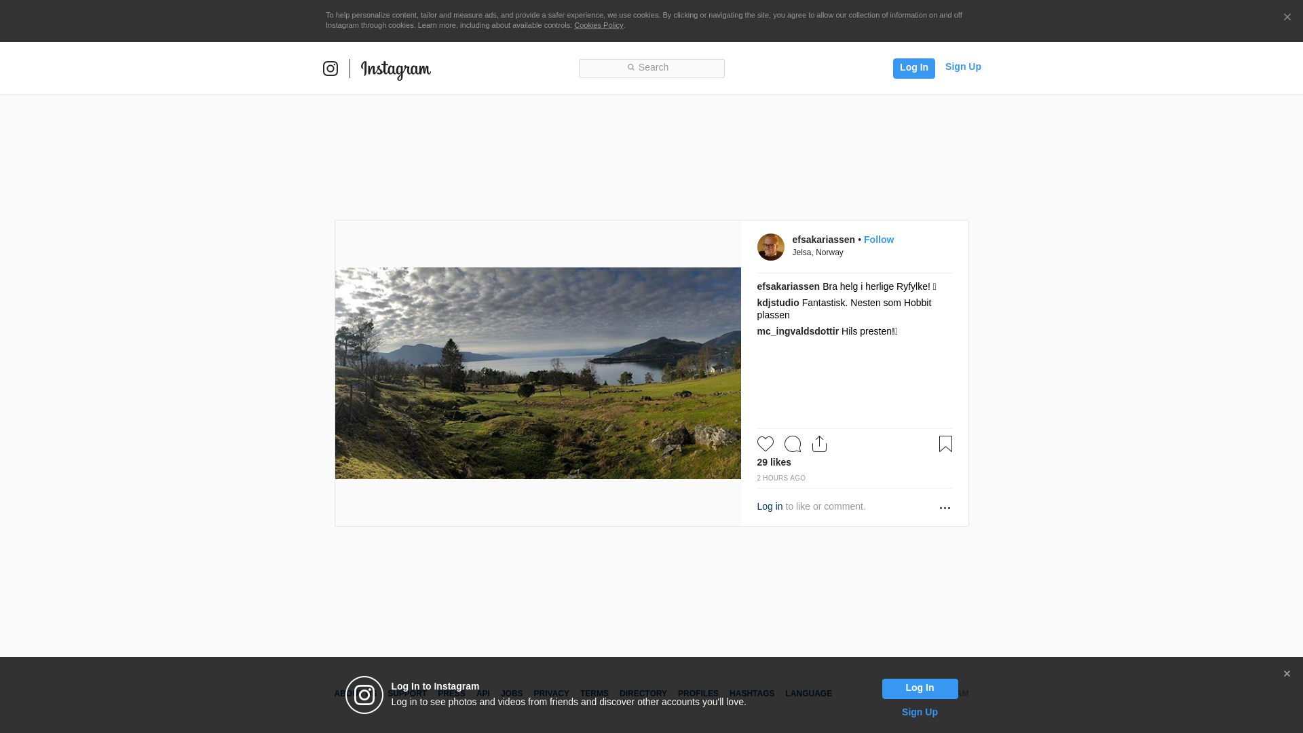The height and width of the screenshot is (733, 1303).
Task: Click the header Sign Up link
Action: click(963, 67)
